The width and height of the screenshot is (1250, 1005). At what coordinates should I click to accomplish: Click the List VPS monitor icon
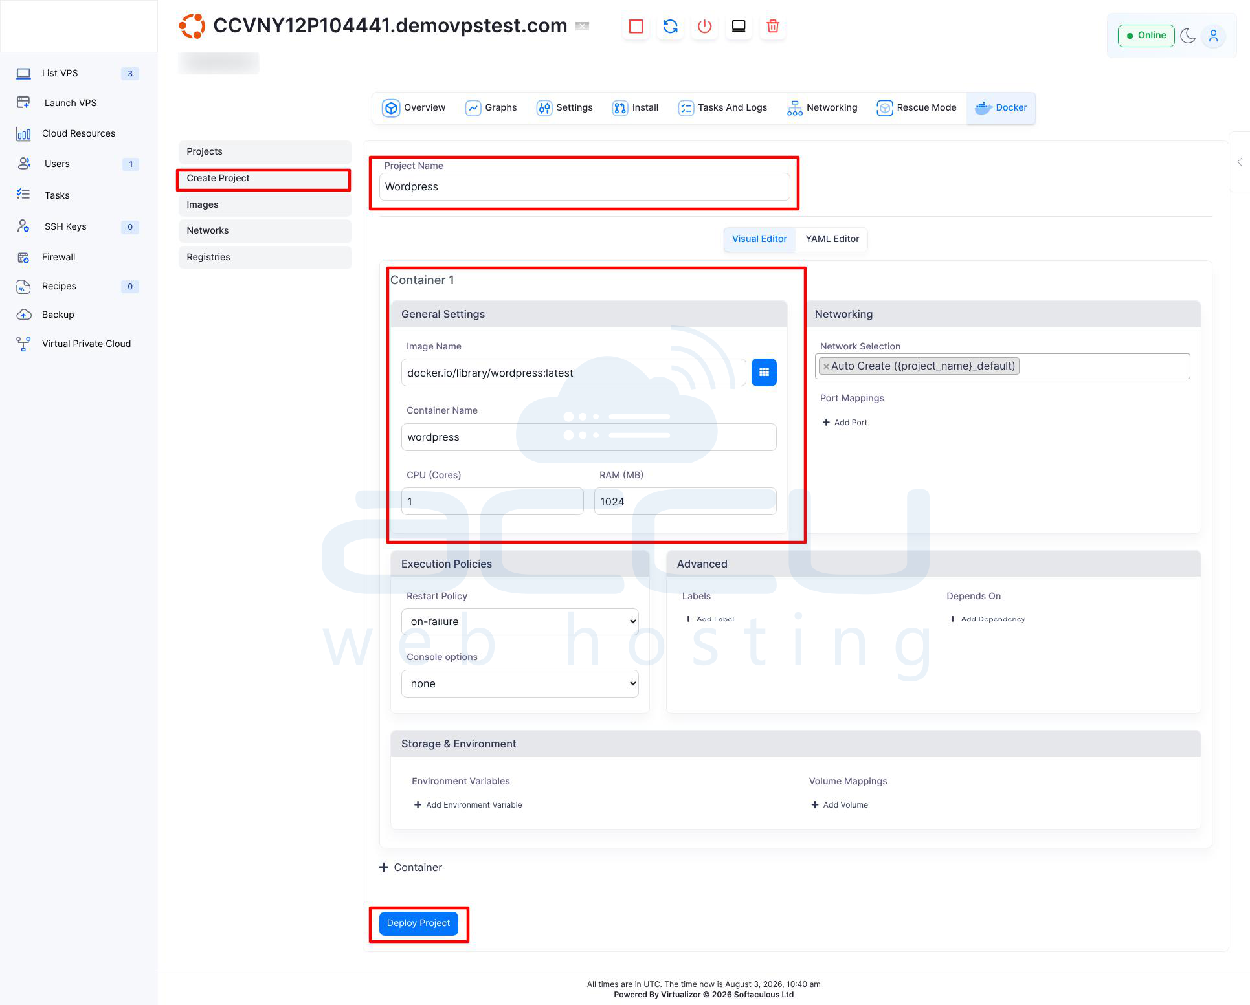click(23, 73)
